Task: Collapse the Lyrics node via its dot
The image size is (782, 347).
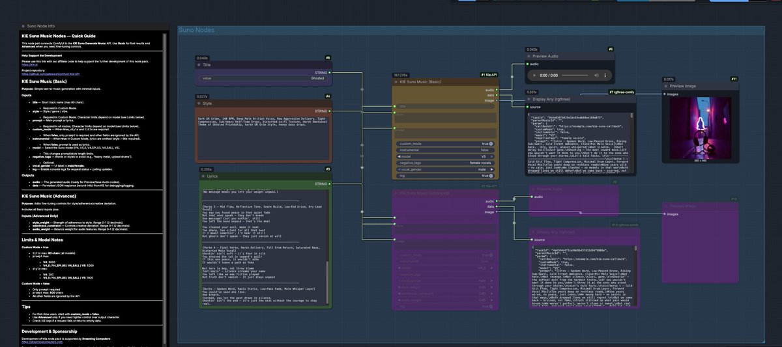Action: pyautogui.click(x=203, y=176)
